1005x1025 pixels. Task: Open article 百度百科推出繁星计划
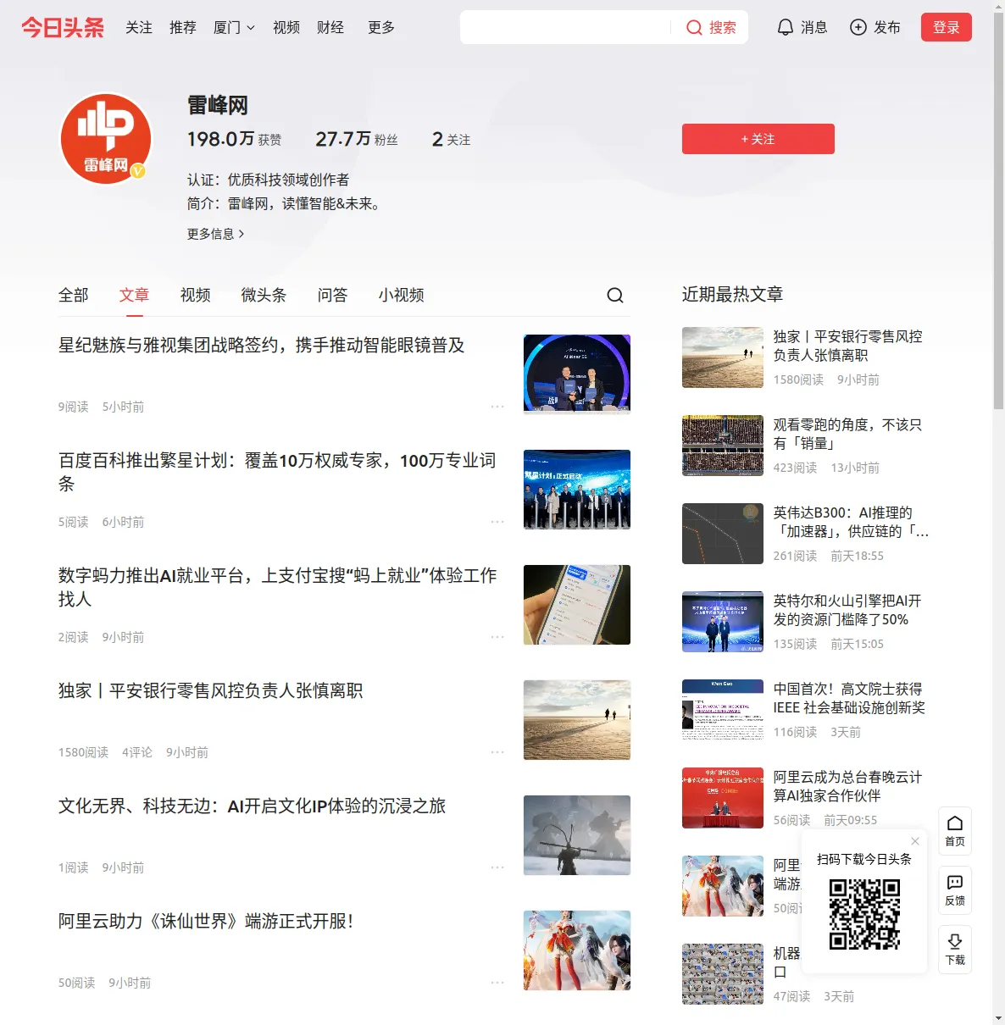click(277, 473)
